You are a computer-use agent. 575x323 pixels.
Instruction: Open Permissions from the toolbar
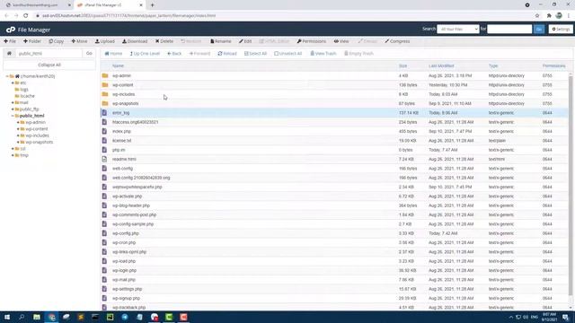pyautogui.click(x=312, y=41)
